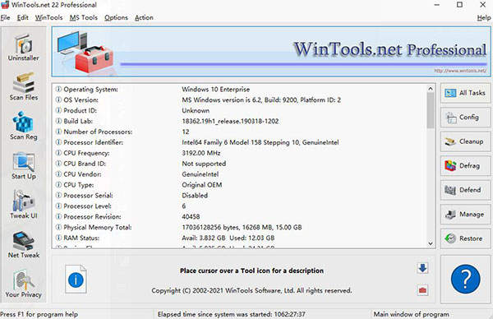Run the Cleanup button
This screenshot has height=319, width=493.
coord(465,141)
